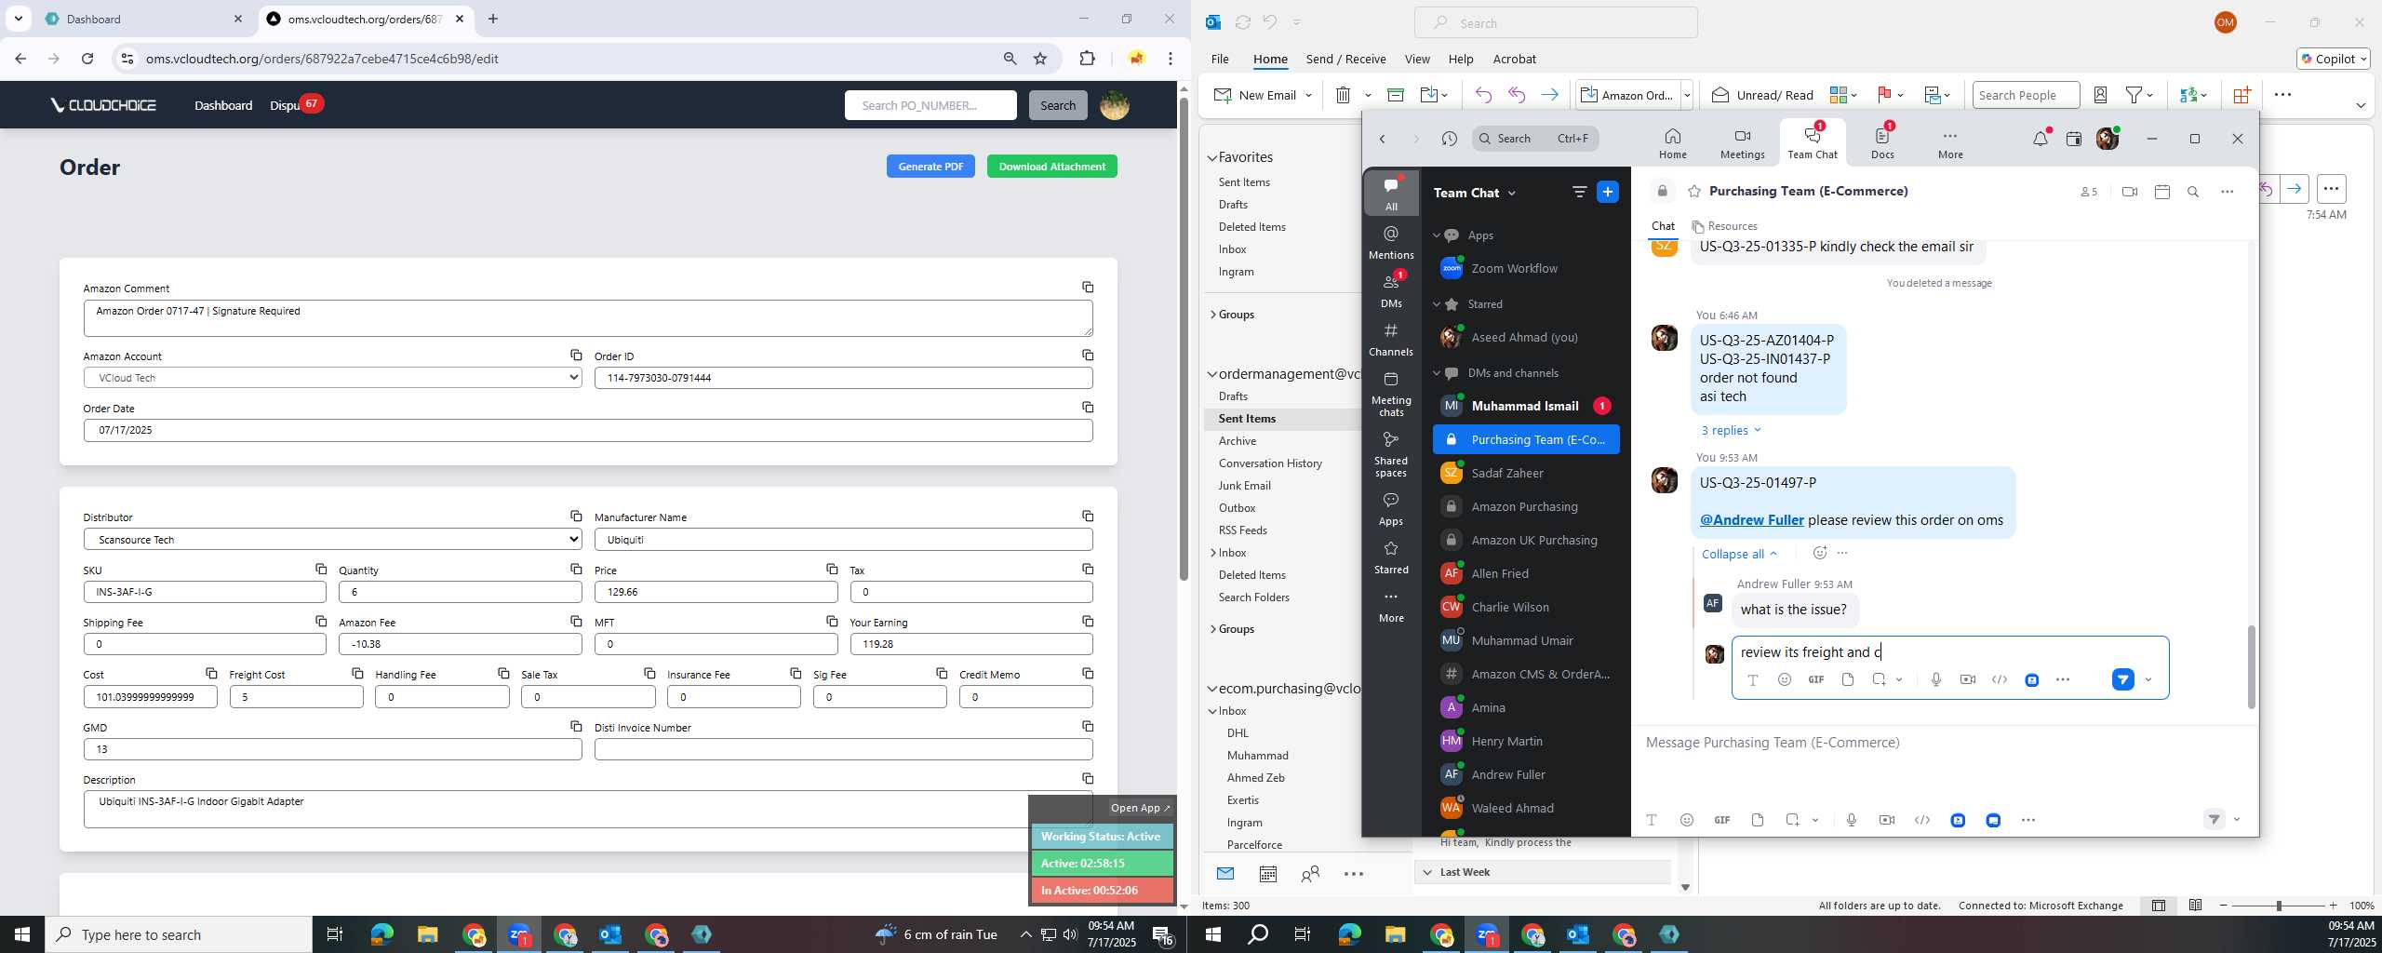This screenshot has width=2382, height=953.
Task: Open Outlook Send / Receive tab
Action: click(x=1345, y=59)
